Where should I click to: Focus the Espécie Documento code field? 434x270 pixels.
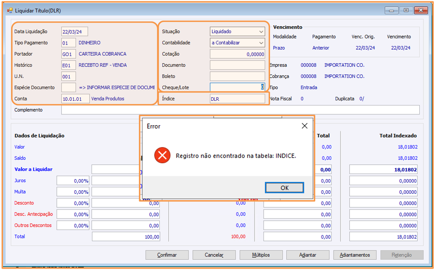click(x=69, y=87)
